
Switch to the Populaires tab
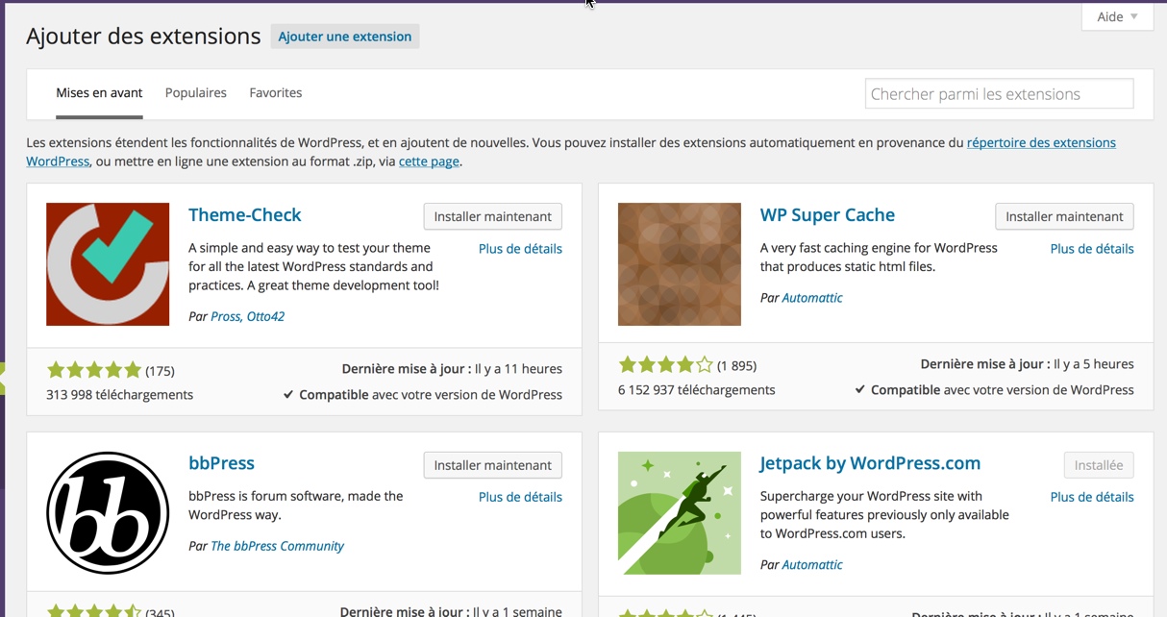[x=196, y=93]
